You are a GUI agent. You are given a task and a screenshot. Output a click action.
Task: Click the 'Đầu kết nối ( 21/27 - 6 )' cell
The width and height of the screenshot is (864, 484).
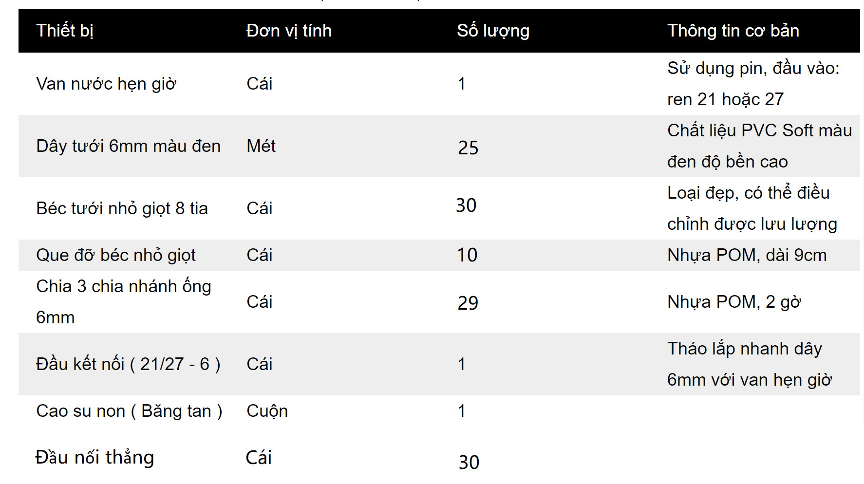(129, 364)
